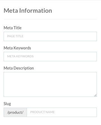This screenshot has height=125, width=101.
Task: Click the PRODUCT NAME placeholder text
Action: pos(42,112)
